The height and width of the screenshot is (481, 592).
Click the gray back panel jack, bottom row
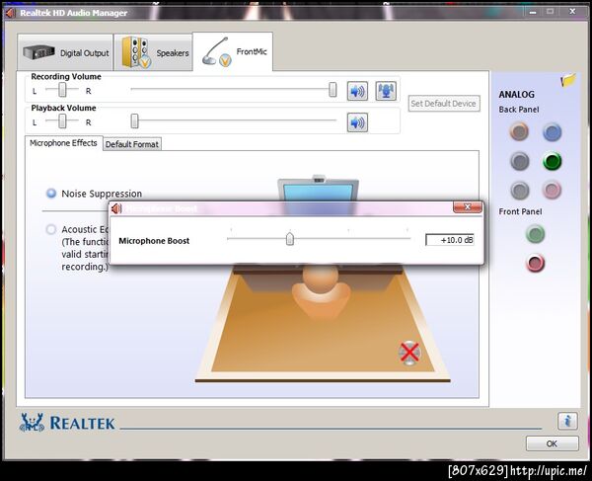(520, 190)
